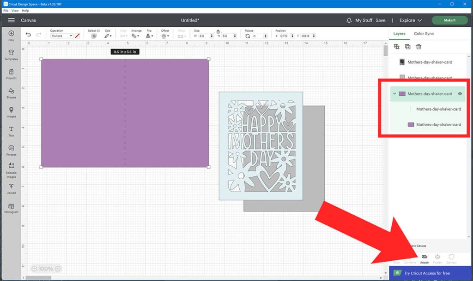Open the Arrange dropdown
This screenshot has width=473, height=281.
coord(135,36)
